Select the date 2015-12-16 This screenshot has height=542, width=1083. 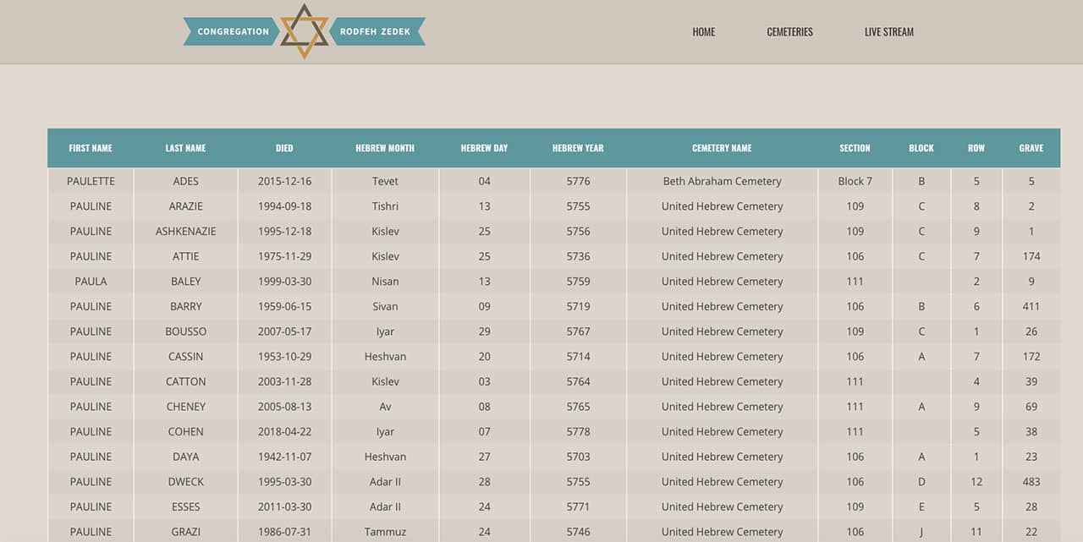pos(284,181)
